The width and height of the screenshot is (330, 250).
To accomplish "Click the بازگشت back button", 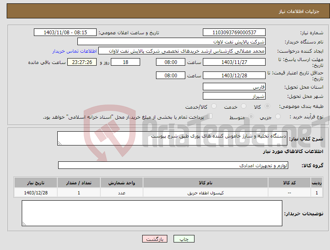I will click(155, 239).
